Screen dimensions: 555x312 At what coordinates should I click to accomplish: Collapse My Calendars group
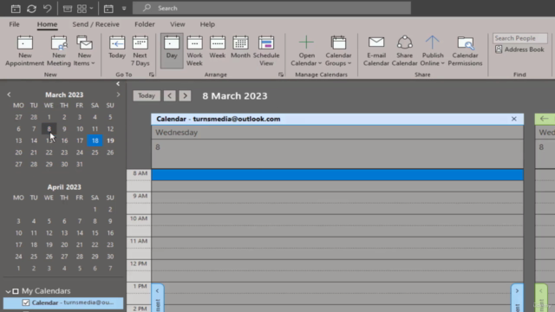tap(8, 291)
